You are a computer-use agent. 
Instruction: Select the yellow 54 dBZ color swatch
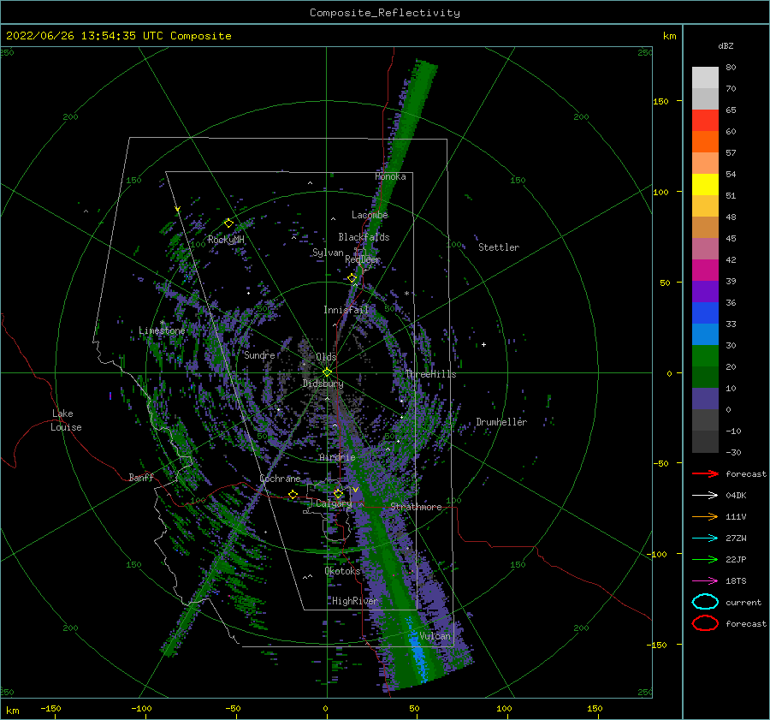pos(705,184)
